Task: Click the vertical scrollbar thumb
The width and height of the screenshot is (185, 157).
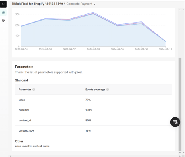Action: [x=180, y=104]
